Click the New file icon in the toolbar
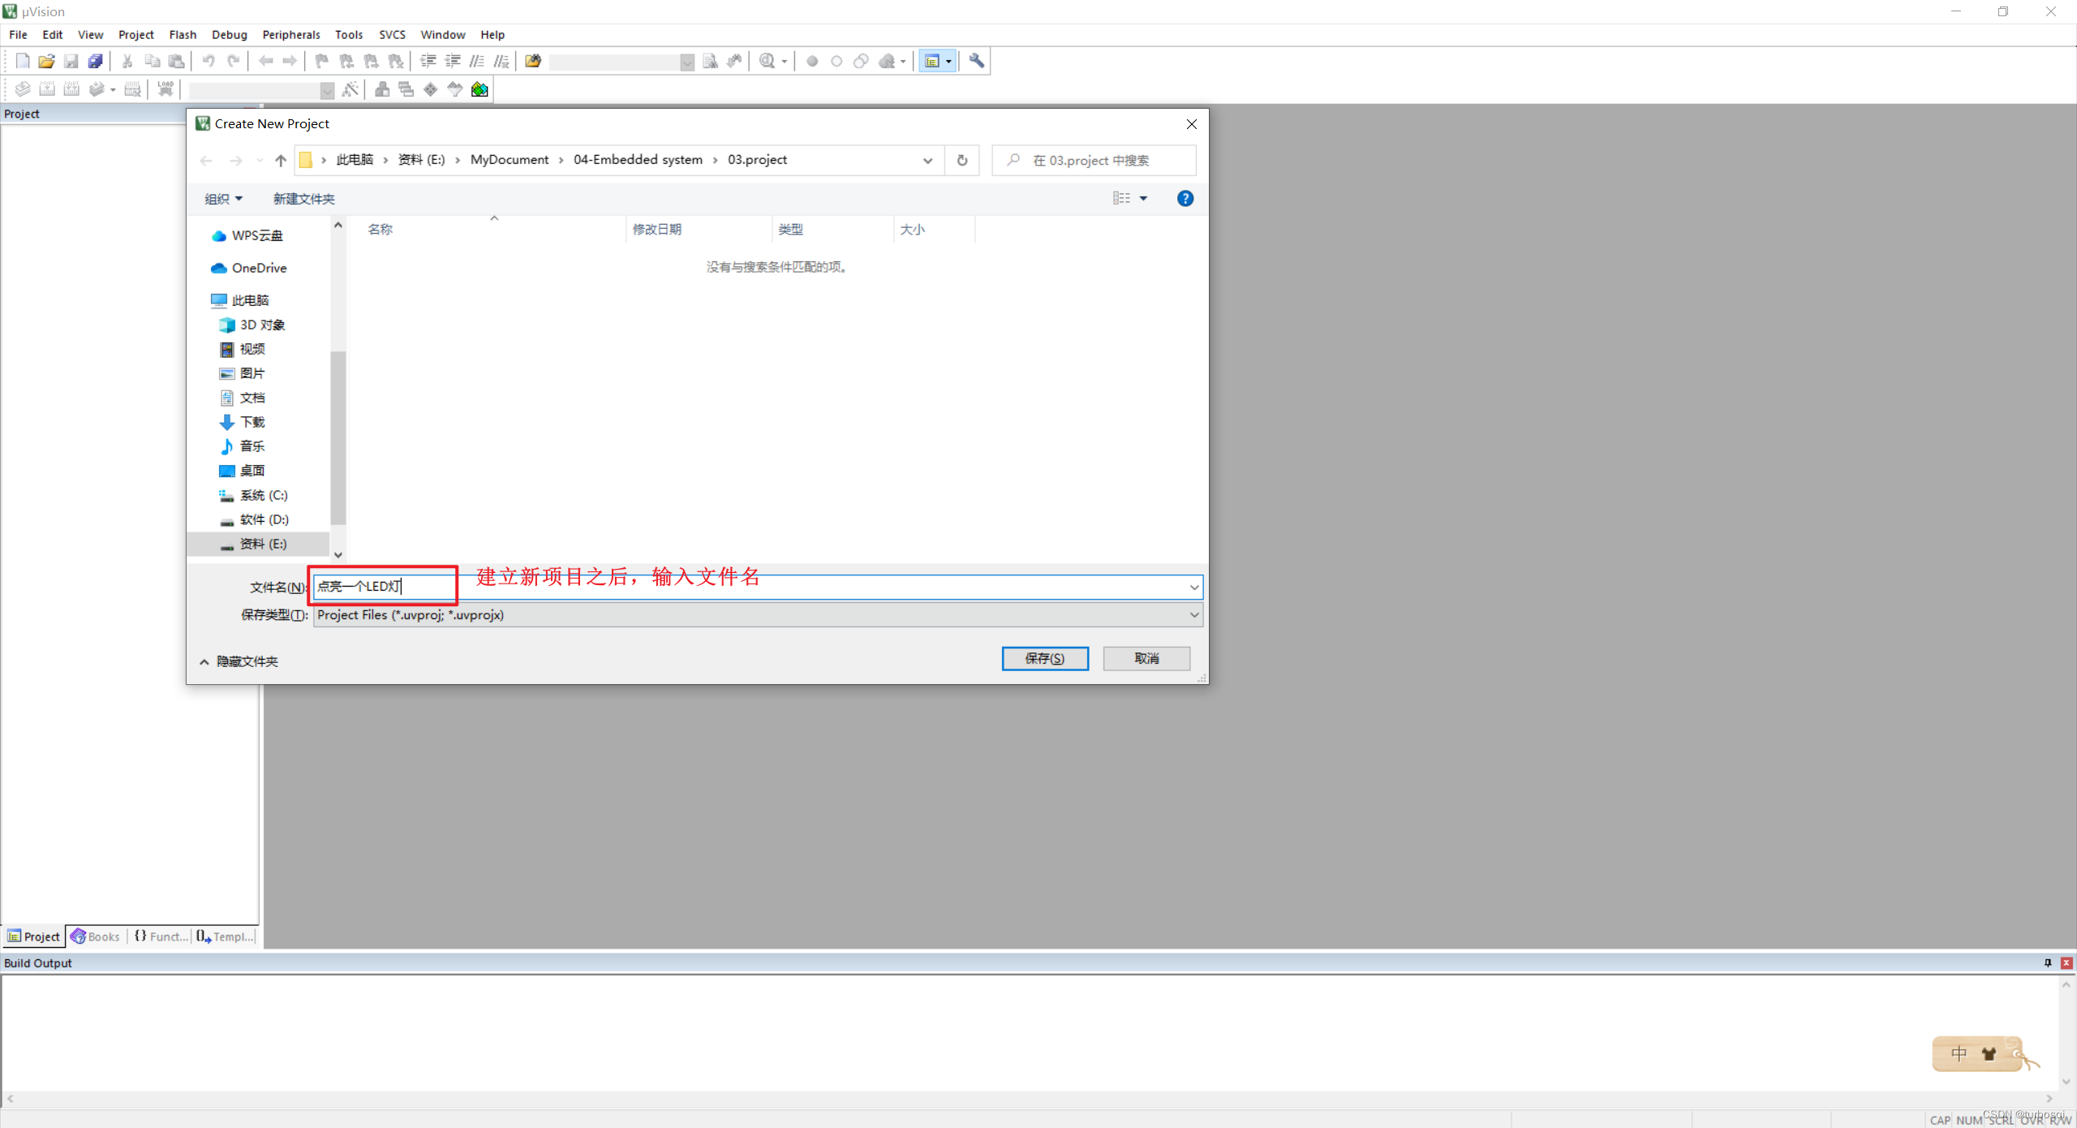 coord(23,61)
